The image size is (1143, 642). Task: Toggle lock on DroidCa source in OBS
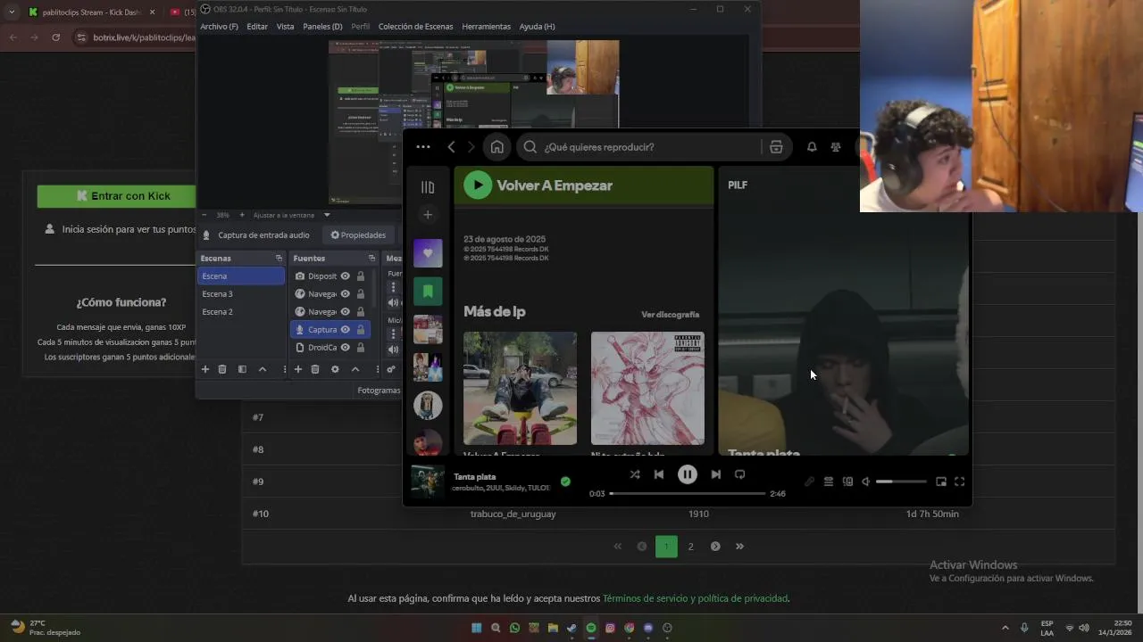[361, 348]
